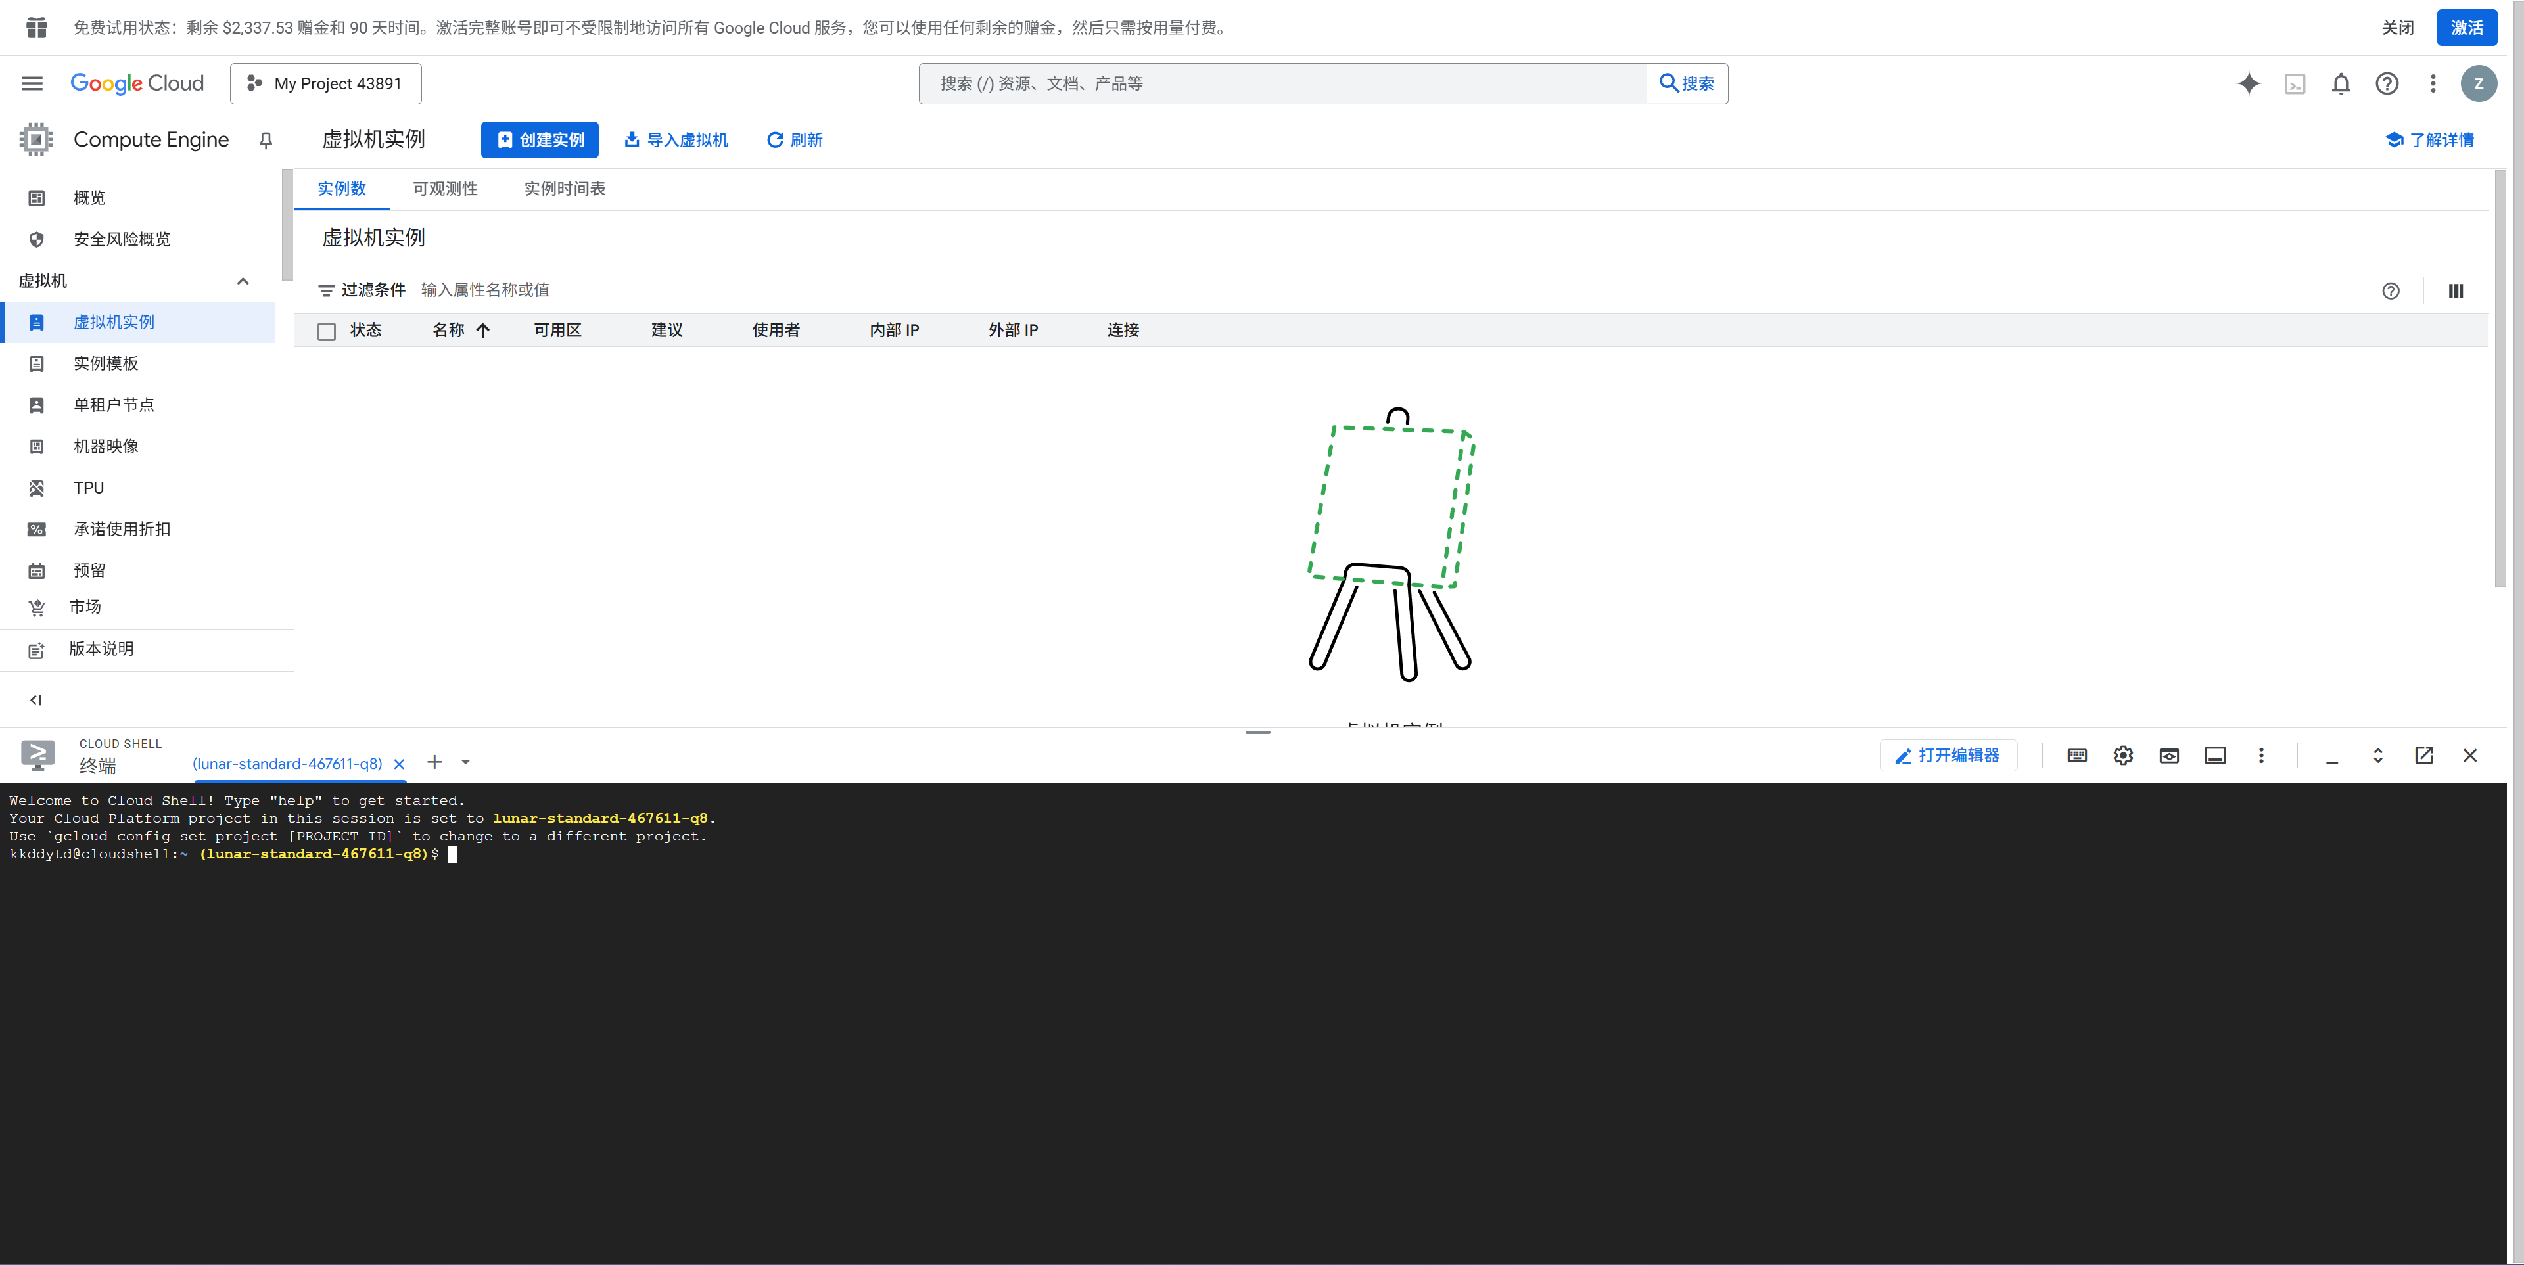Open the My Project 43891 selector
This screenshot has height=1265, width=2524.
pyautogui.click(x=326, y=83)
